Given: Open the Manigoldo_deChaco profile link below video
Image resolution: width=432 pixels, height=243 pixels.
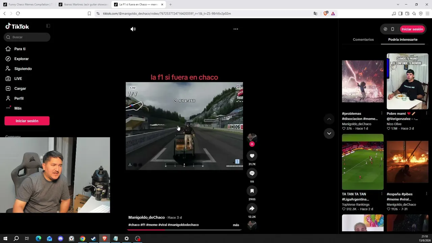Looking at the screenshot, I should point(146,217).
